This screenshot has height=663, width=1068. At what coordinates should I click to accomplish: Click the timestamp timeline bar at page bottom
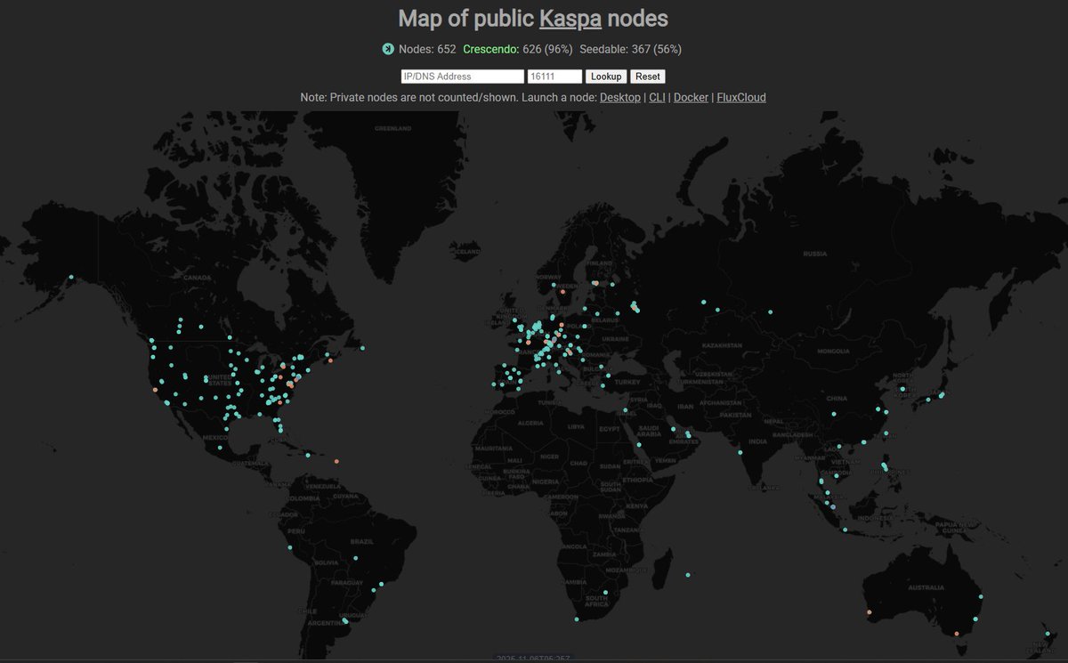[x=534, y=657]
